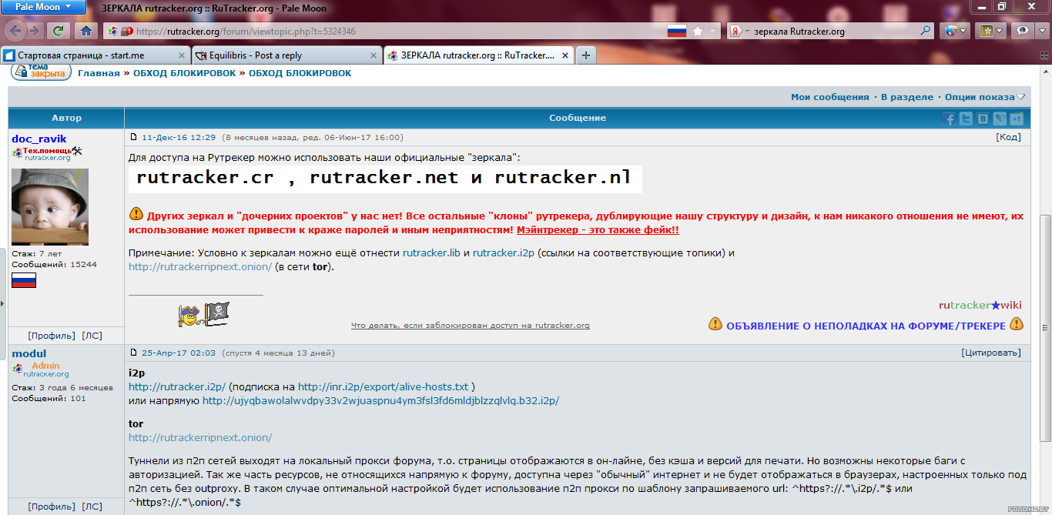The image size is (1052, 515).
Task: Open the bookmarks star toolbar button
Action: click(x=986, y=32)
